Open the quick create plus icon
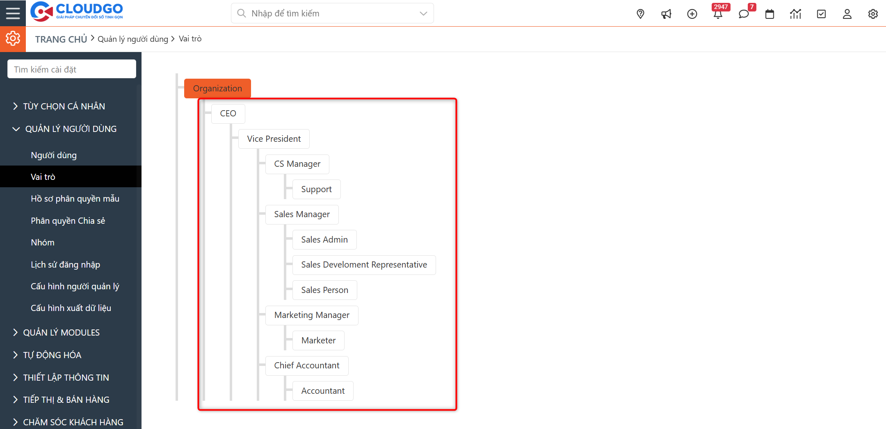The width and height of the screenshot is (886, 429). pyautogui.click(x=692, y=14)
